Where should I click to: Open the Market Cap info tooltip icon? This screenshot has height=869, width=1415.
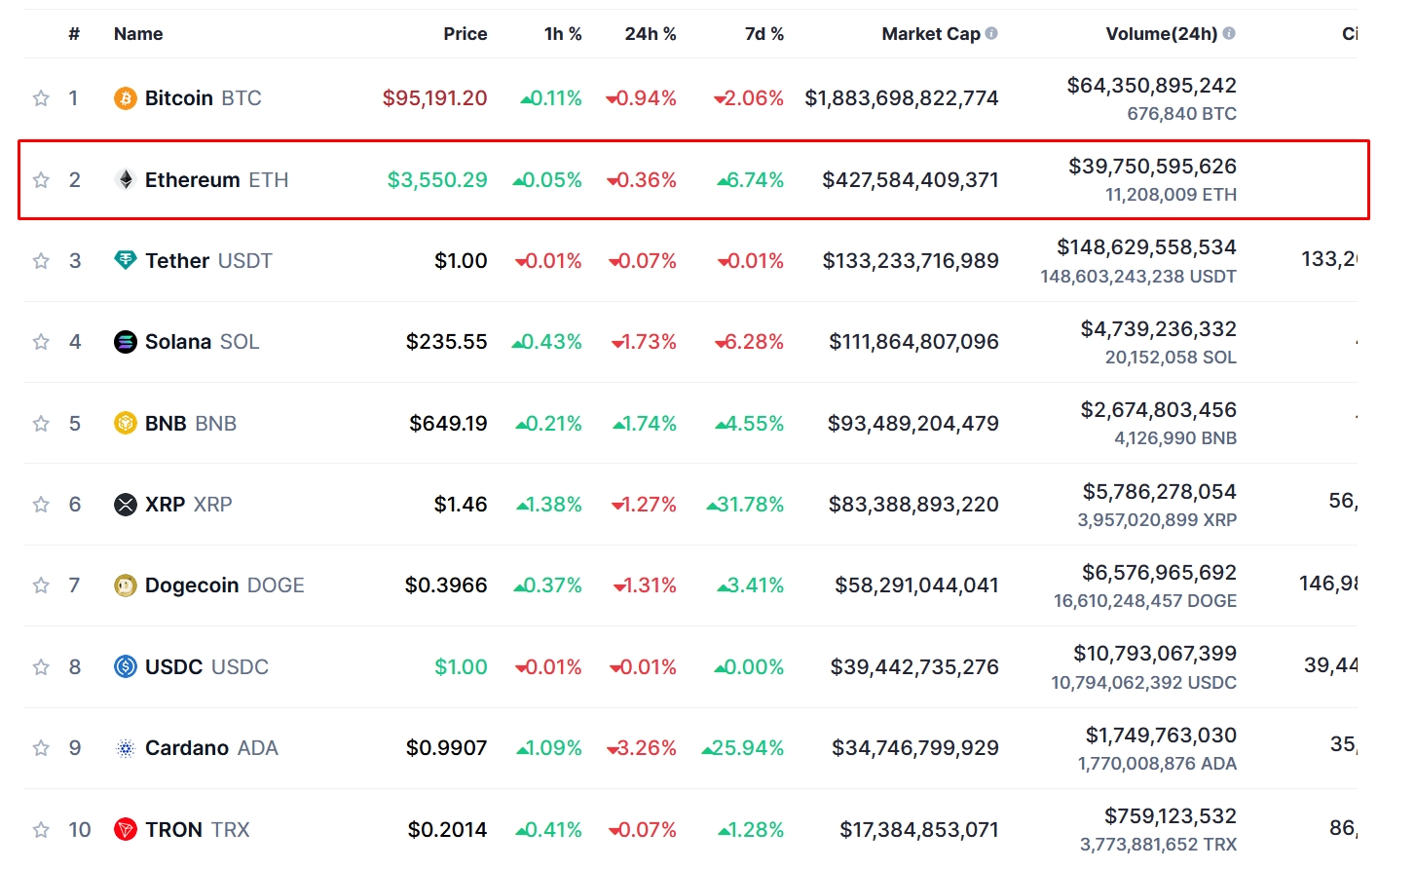coord(990,32)
